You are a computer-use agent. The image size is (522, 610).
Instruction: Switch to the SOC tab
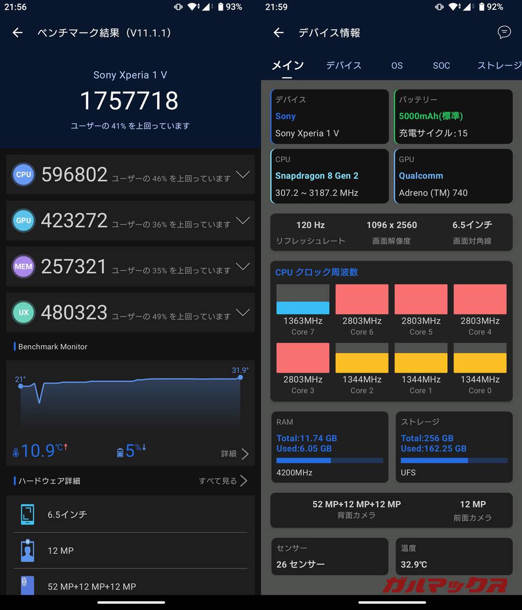pos(441,65)
